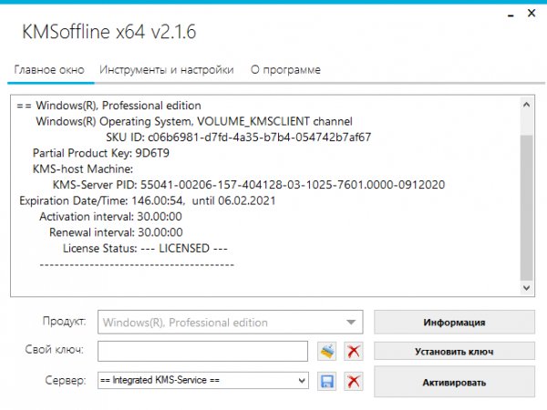Click the KMS-Server PID line

(x=249, y=184)
